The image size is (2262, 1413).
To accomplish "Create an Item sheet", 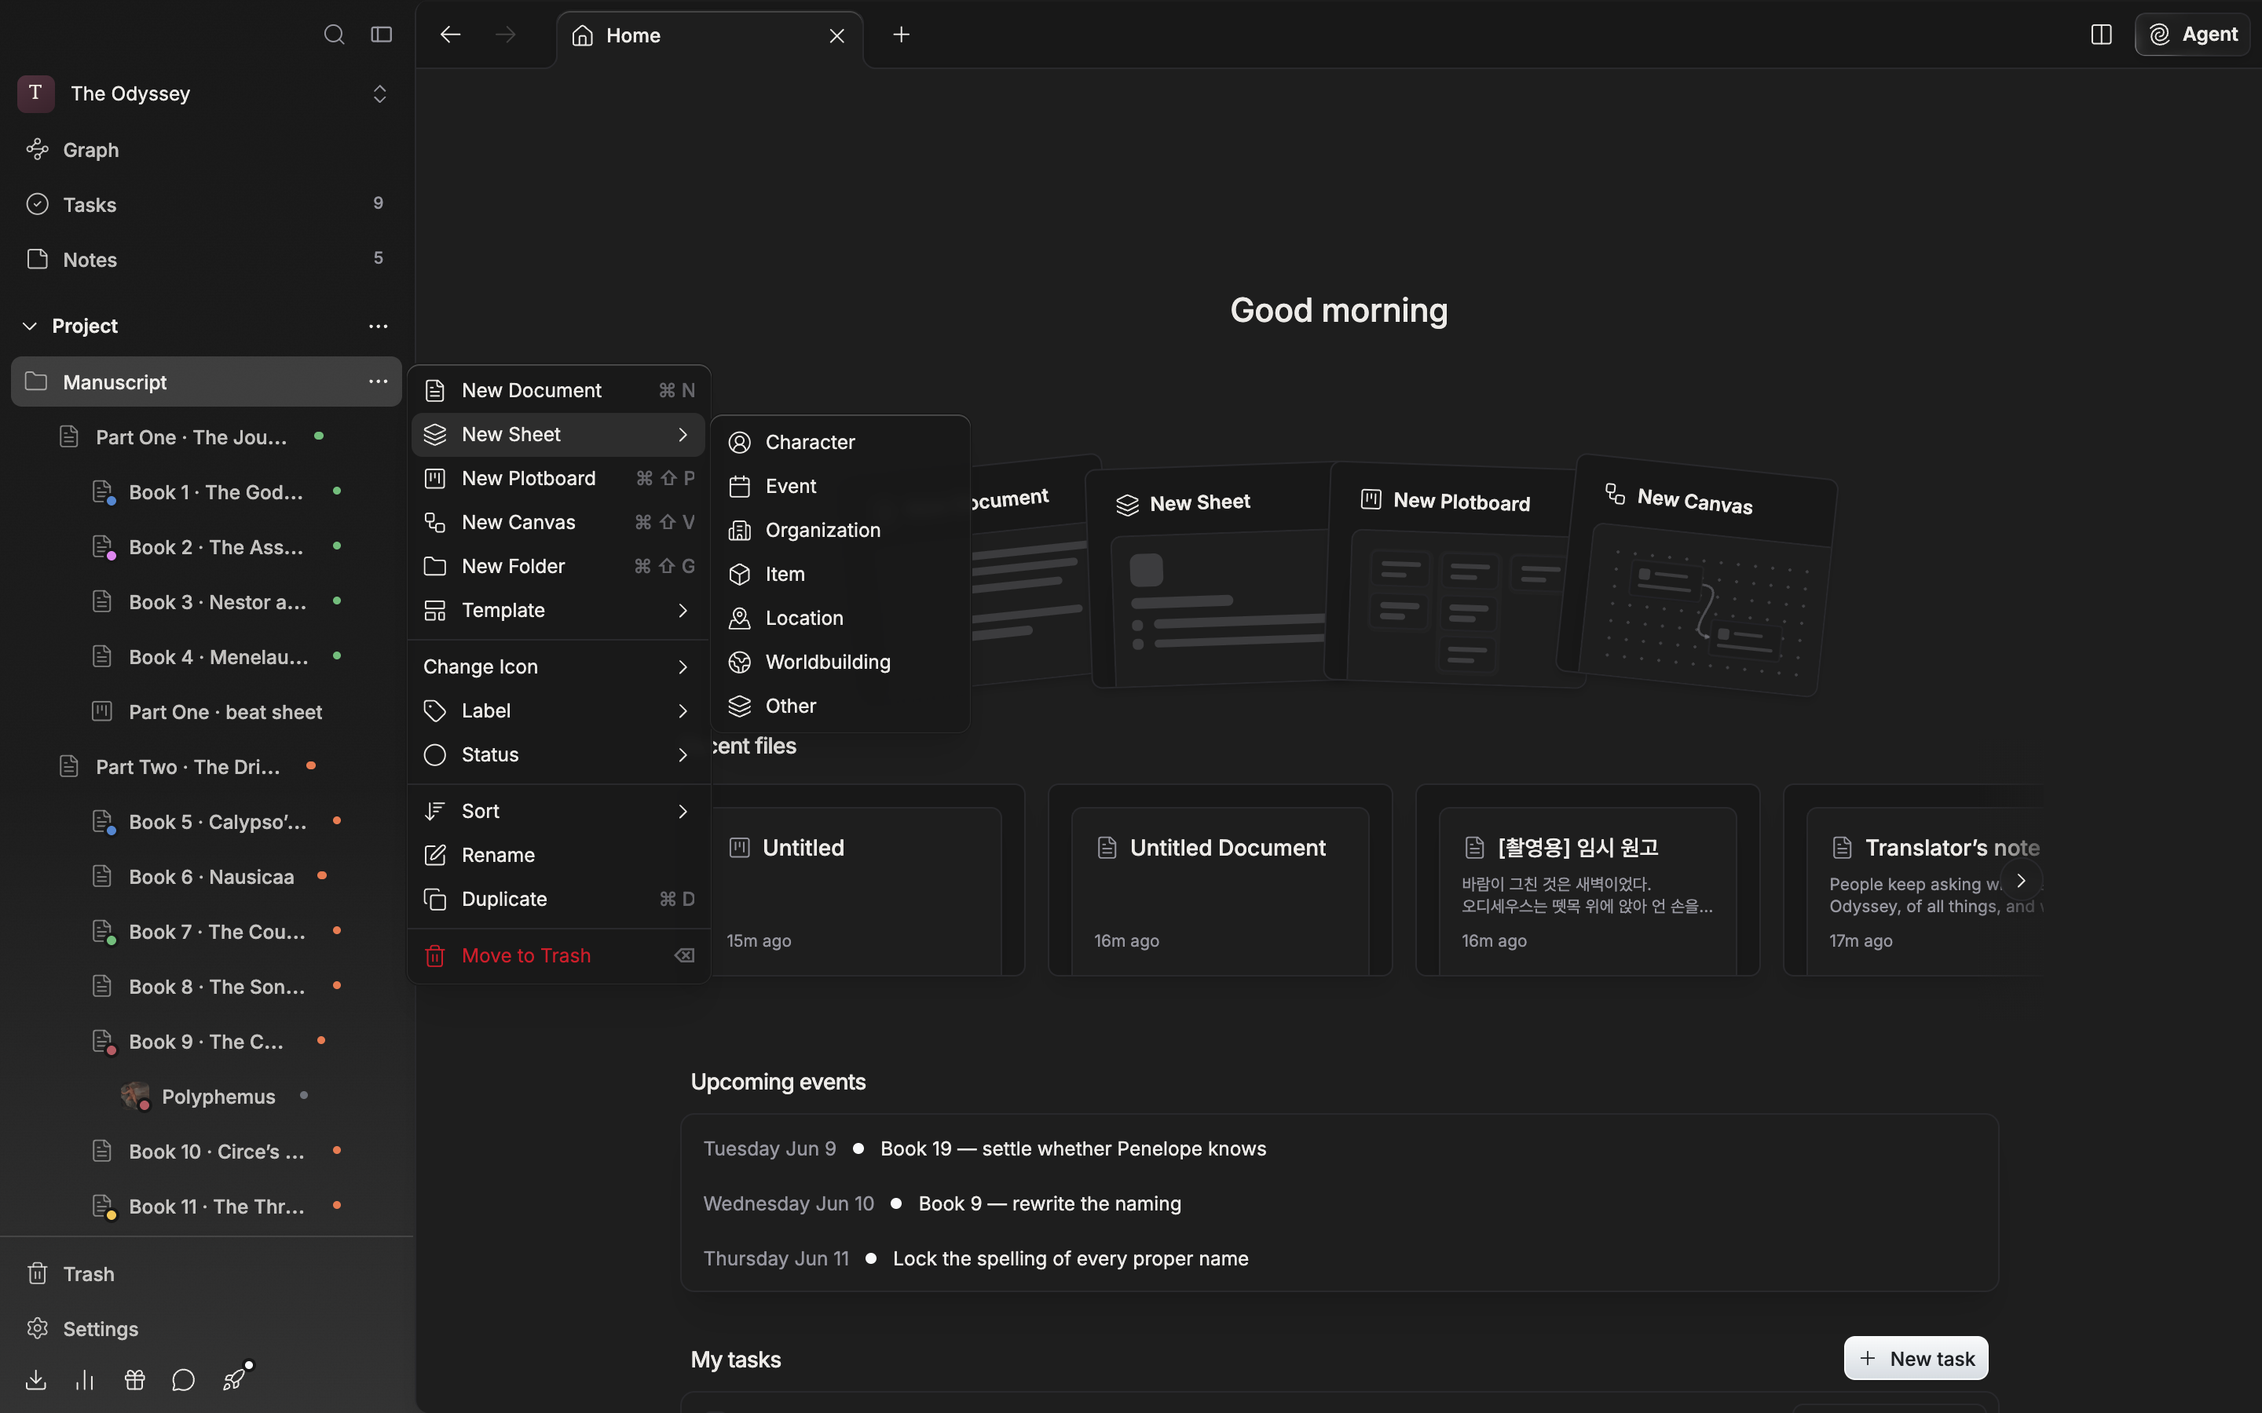I will pyautogui.click(x=840, y=574).
